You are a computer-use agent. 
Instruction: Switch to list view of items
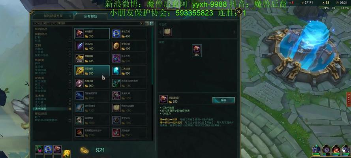tap(152, 23)
